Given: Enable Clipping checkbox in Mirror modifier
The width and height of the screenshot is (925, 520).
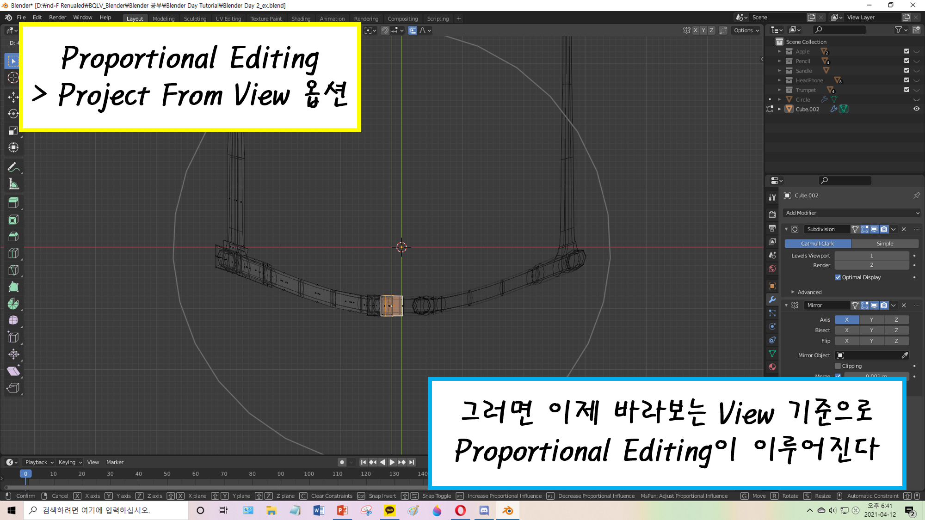Looking at the screenshot, I should pos(838,366).
